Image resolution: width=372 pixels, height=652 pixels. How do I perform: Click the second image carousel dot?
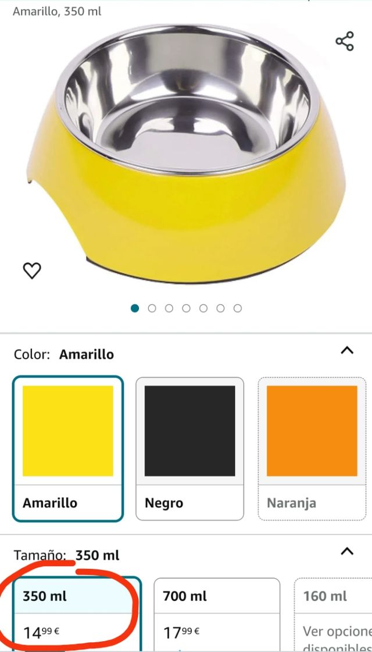pyautogui.click(x=152, y=308)
